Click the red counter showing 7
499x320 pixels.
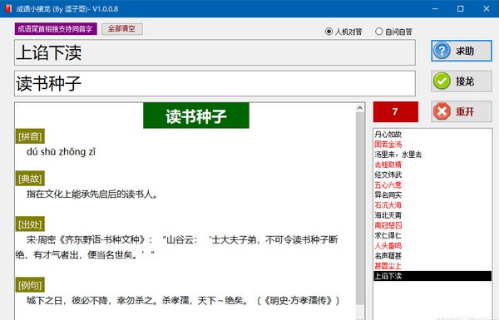[395, 111]
